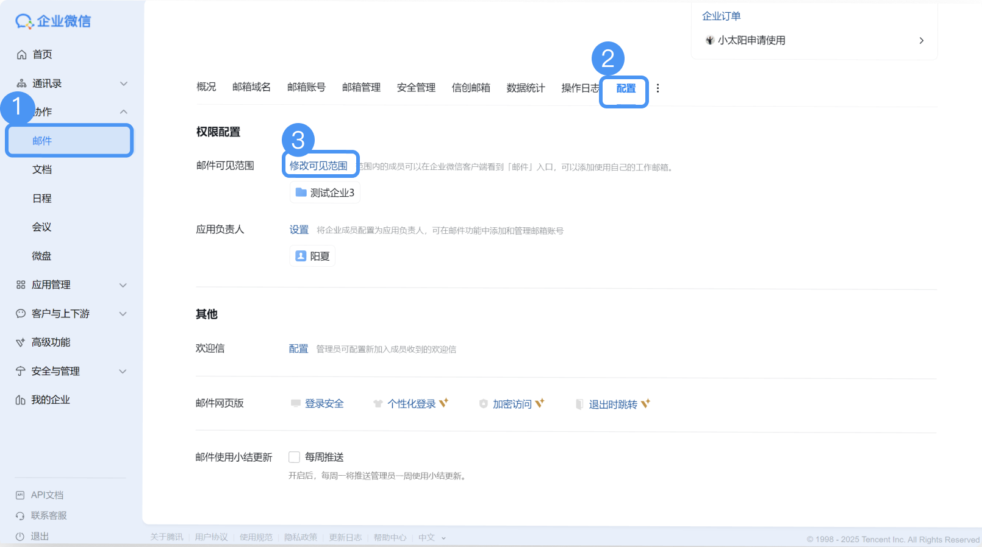
Task: Click the 联系客服 headset icon
Action: pos(20,516)
